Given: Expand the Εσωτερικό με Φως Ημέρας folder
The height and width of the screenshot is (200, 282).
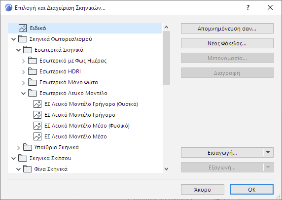Looking at the screenshot, I should 24,61.
